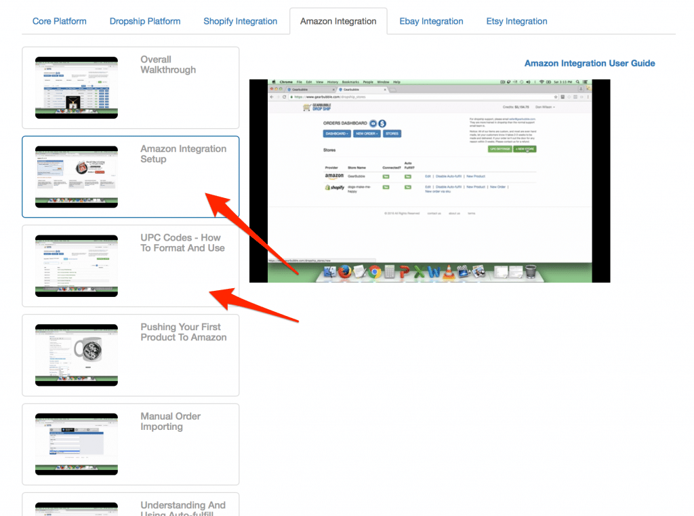This screenshot has width=694, height=516.
Task: Open the Pushing Your First Product video
Action: tap(77, 355)
